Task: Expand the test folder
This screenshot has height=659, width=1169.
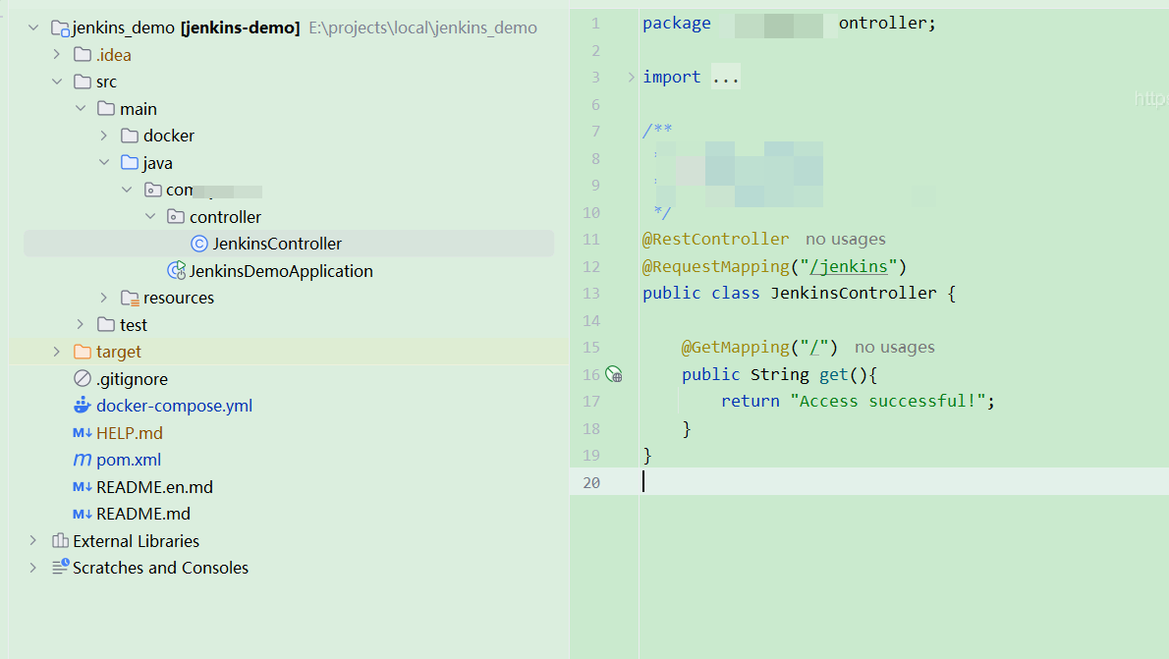Action: (x=81, y=324)
